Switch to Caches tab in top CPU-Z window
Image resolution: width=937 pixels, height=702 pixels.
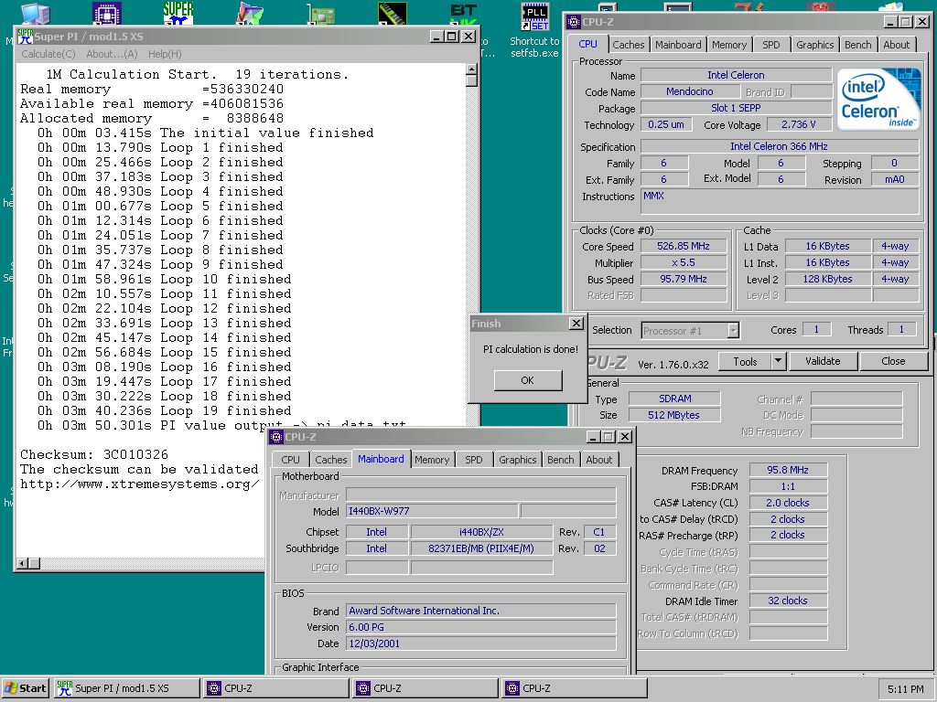[628, 45]
